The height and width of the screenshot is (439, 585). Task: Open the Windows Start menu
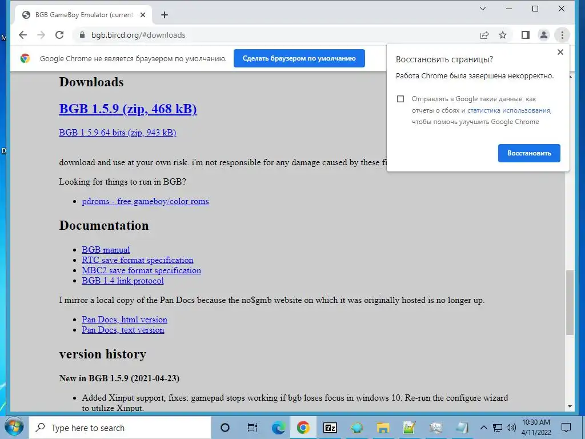click(x=14, y=428)
